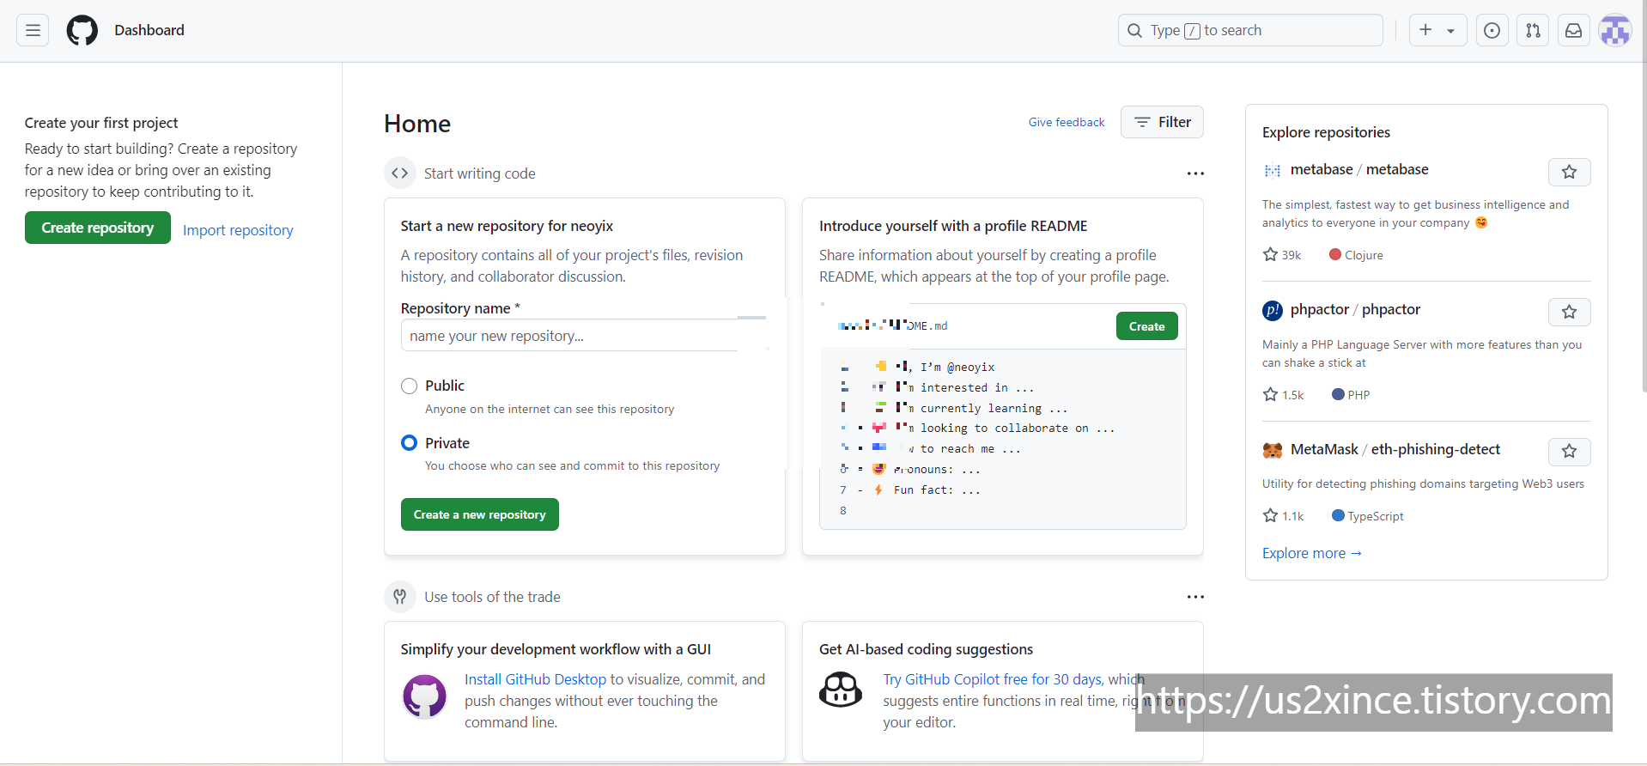Click the Create a new repository button
The image size is (1647, 766).
point(480,514)
